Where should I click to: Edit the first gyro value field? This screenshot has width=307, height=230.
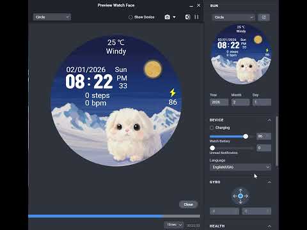(x=224, y=211)
